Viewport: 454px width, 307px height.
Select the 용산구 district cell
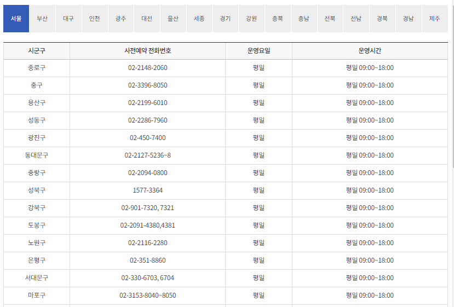coord(37,103)
